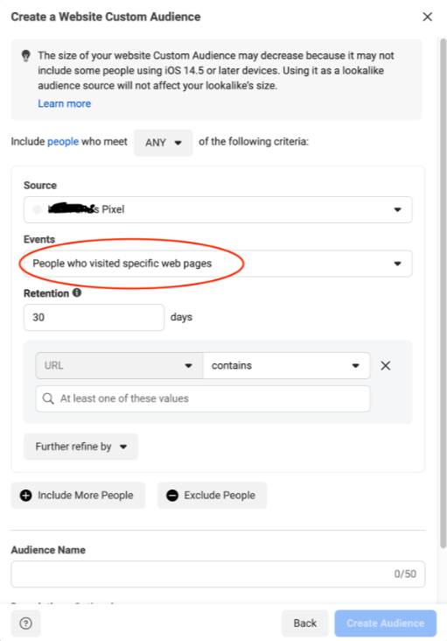Expand the Further refine by menu
The image size is (447, 641).
(x=80, y=447)
